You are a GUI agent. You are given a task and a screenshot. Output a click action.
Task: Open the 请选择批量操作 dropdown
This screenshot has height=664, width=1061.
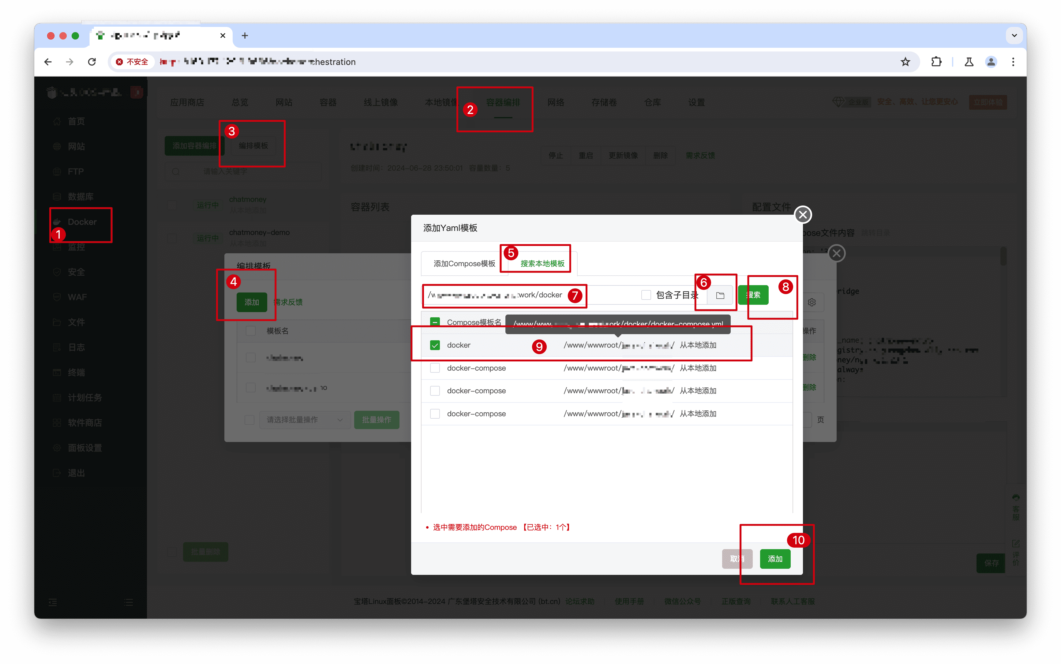pos(305,420)
